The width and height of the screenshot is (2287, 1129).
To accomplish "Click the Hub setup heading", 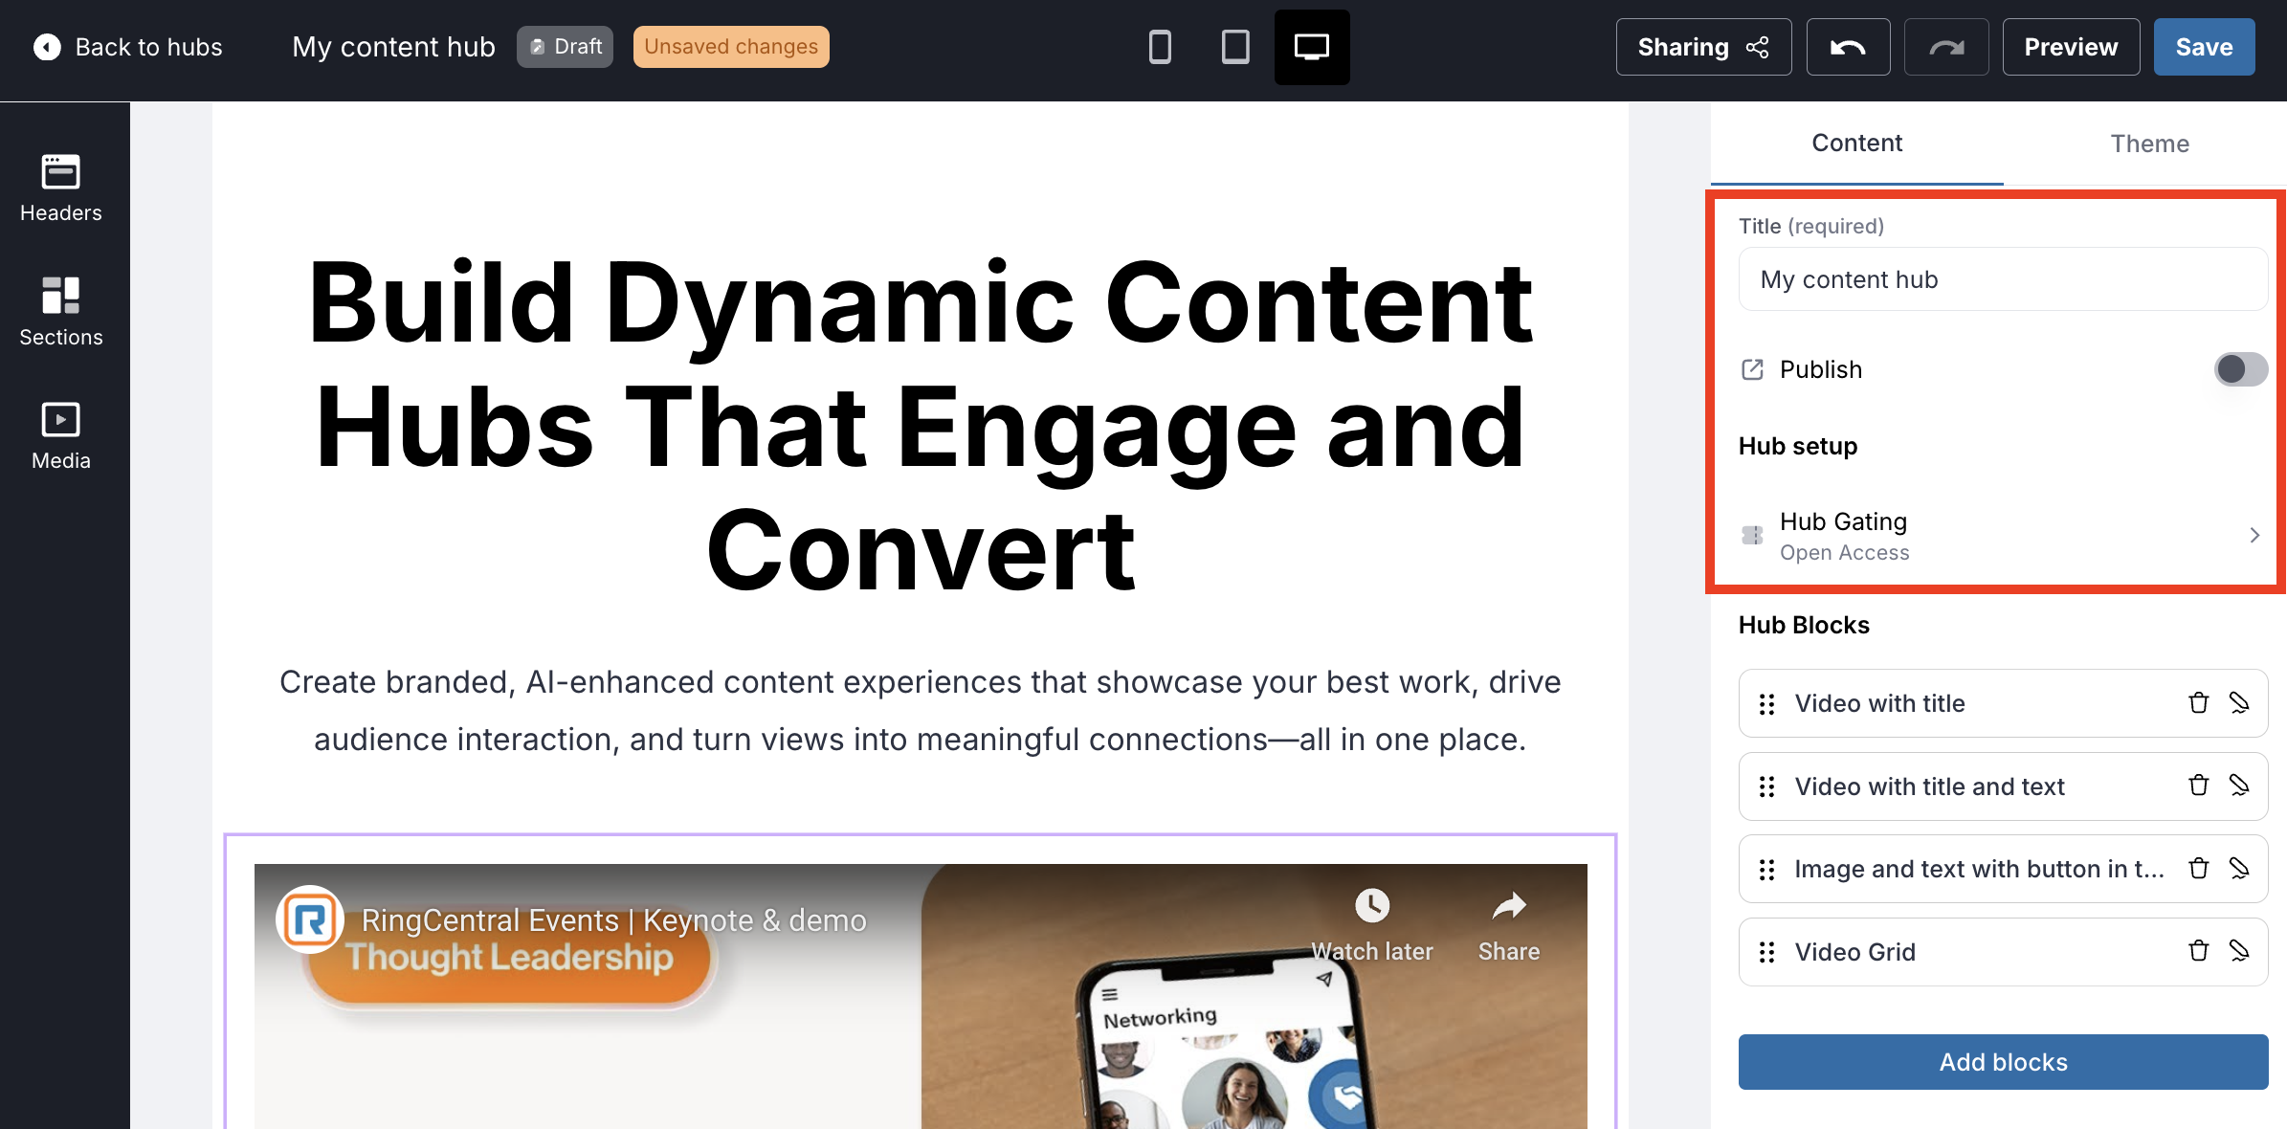I will [x=1798, y=446].
